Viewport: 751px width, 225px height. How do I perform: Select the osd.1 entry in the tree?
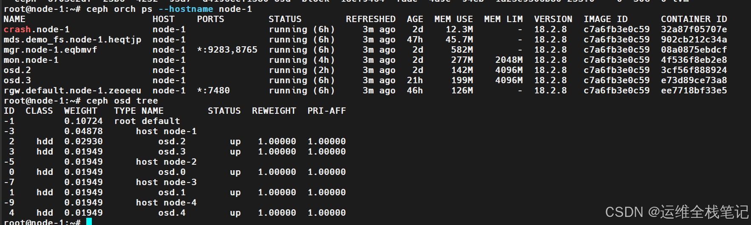pos(172,192)
